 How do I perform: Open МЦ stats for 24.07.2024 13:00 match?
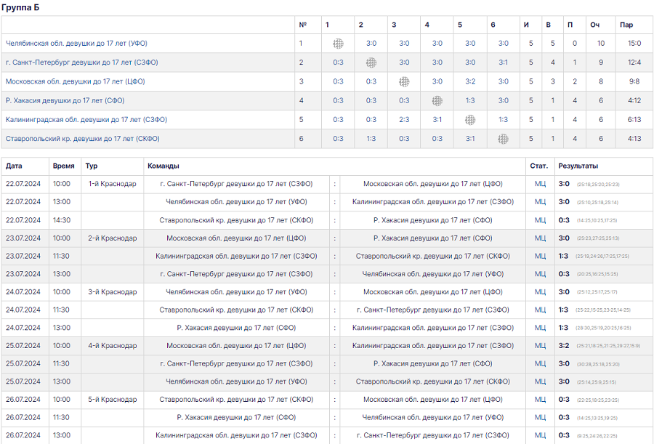[540, 328]
